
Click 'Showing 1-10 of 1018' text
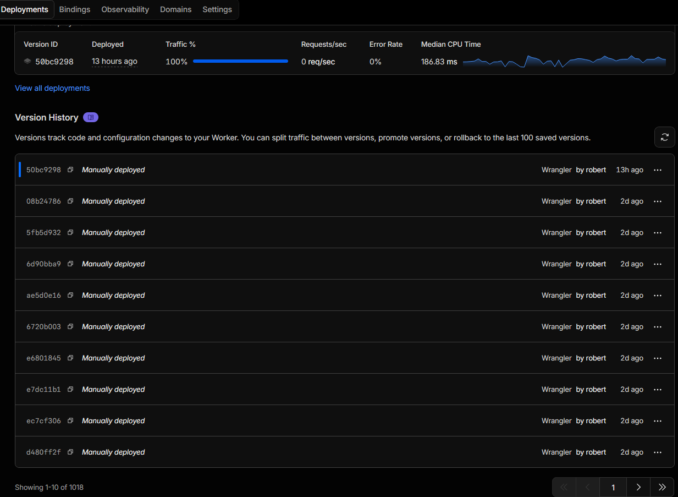[x=49, y=487]
